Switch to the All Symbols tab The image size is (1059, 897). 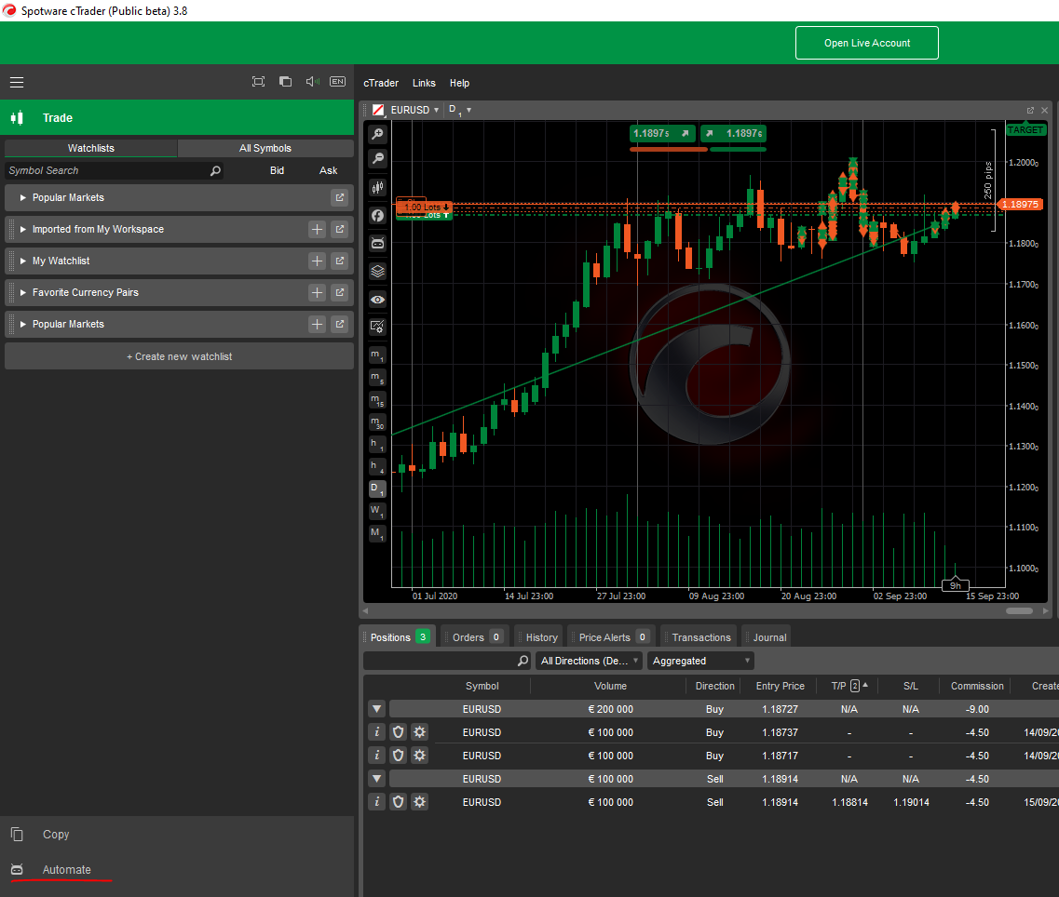tap(265, 149)
